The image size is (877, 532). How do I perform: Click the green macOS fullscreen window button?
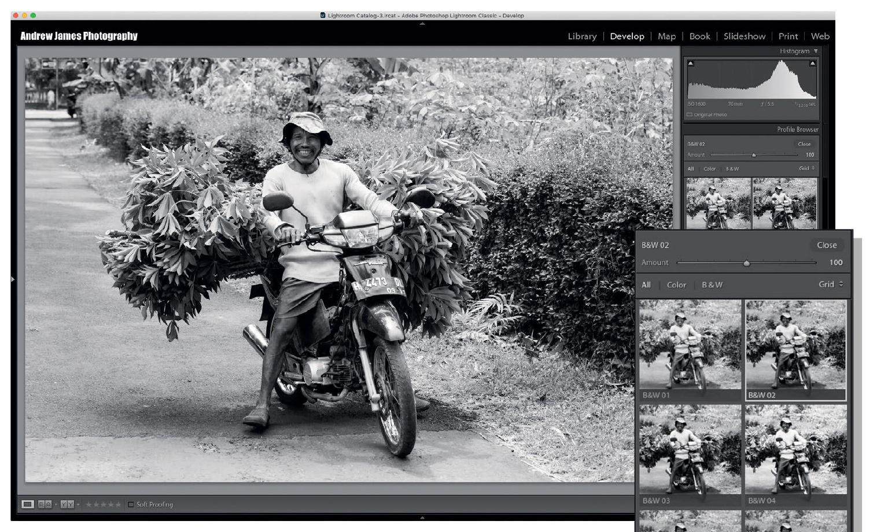(33, 16)
